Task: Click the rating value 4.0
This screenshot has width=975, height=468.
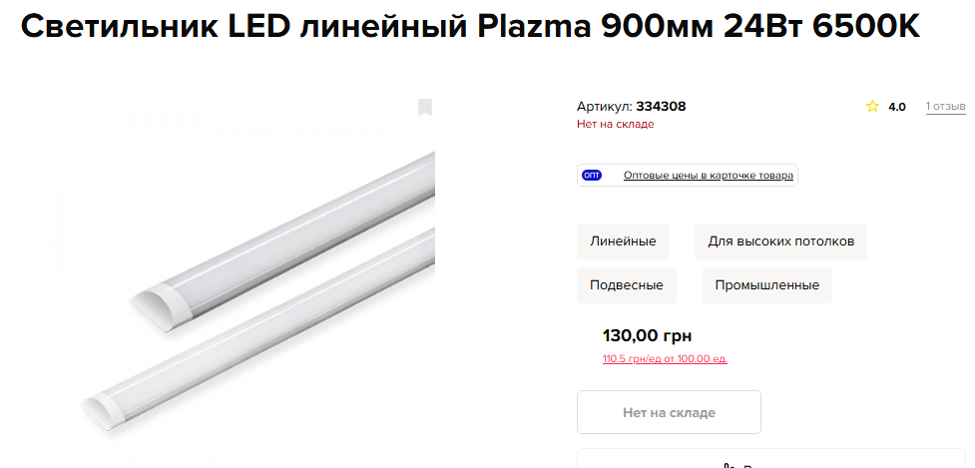Action: (x=897, y=107)
